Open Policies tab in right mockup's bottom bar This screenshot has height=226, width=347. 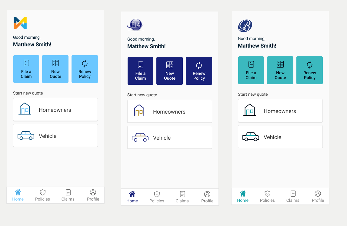pos(267,196)
